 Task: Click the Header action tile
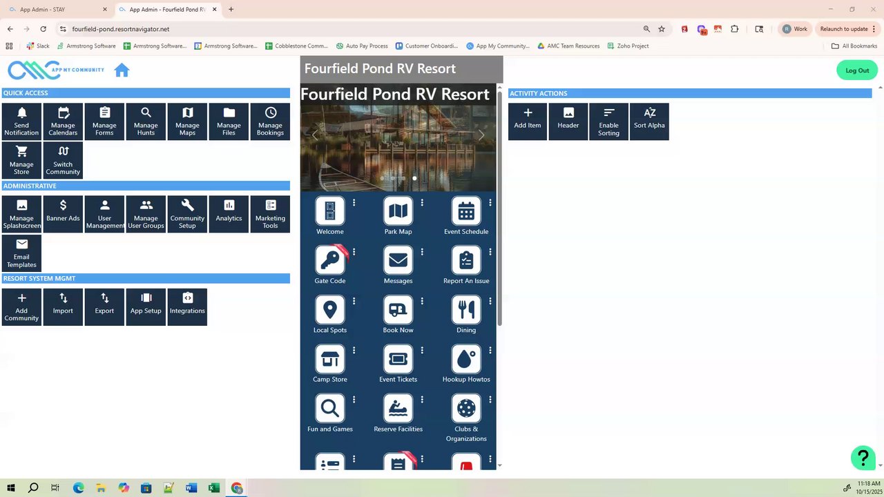(568, 121)
